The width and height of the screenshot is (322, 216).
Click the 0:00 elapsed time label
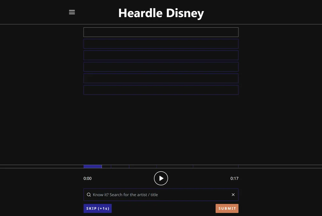pos(88,178)
